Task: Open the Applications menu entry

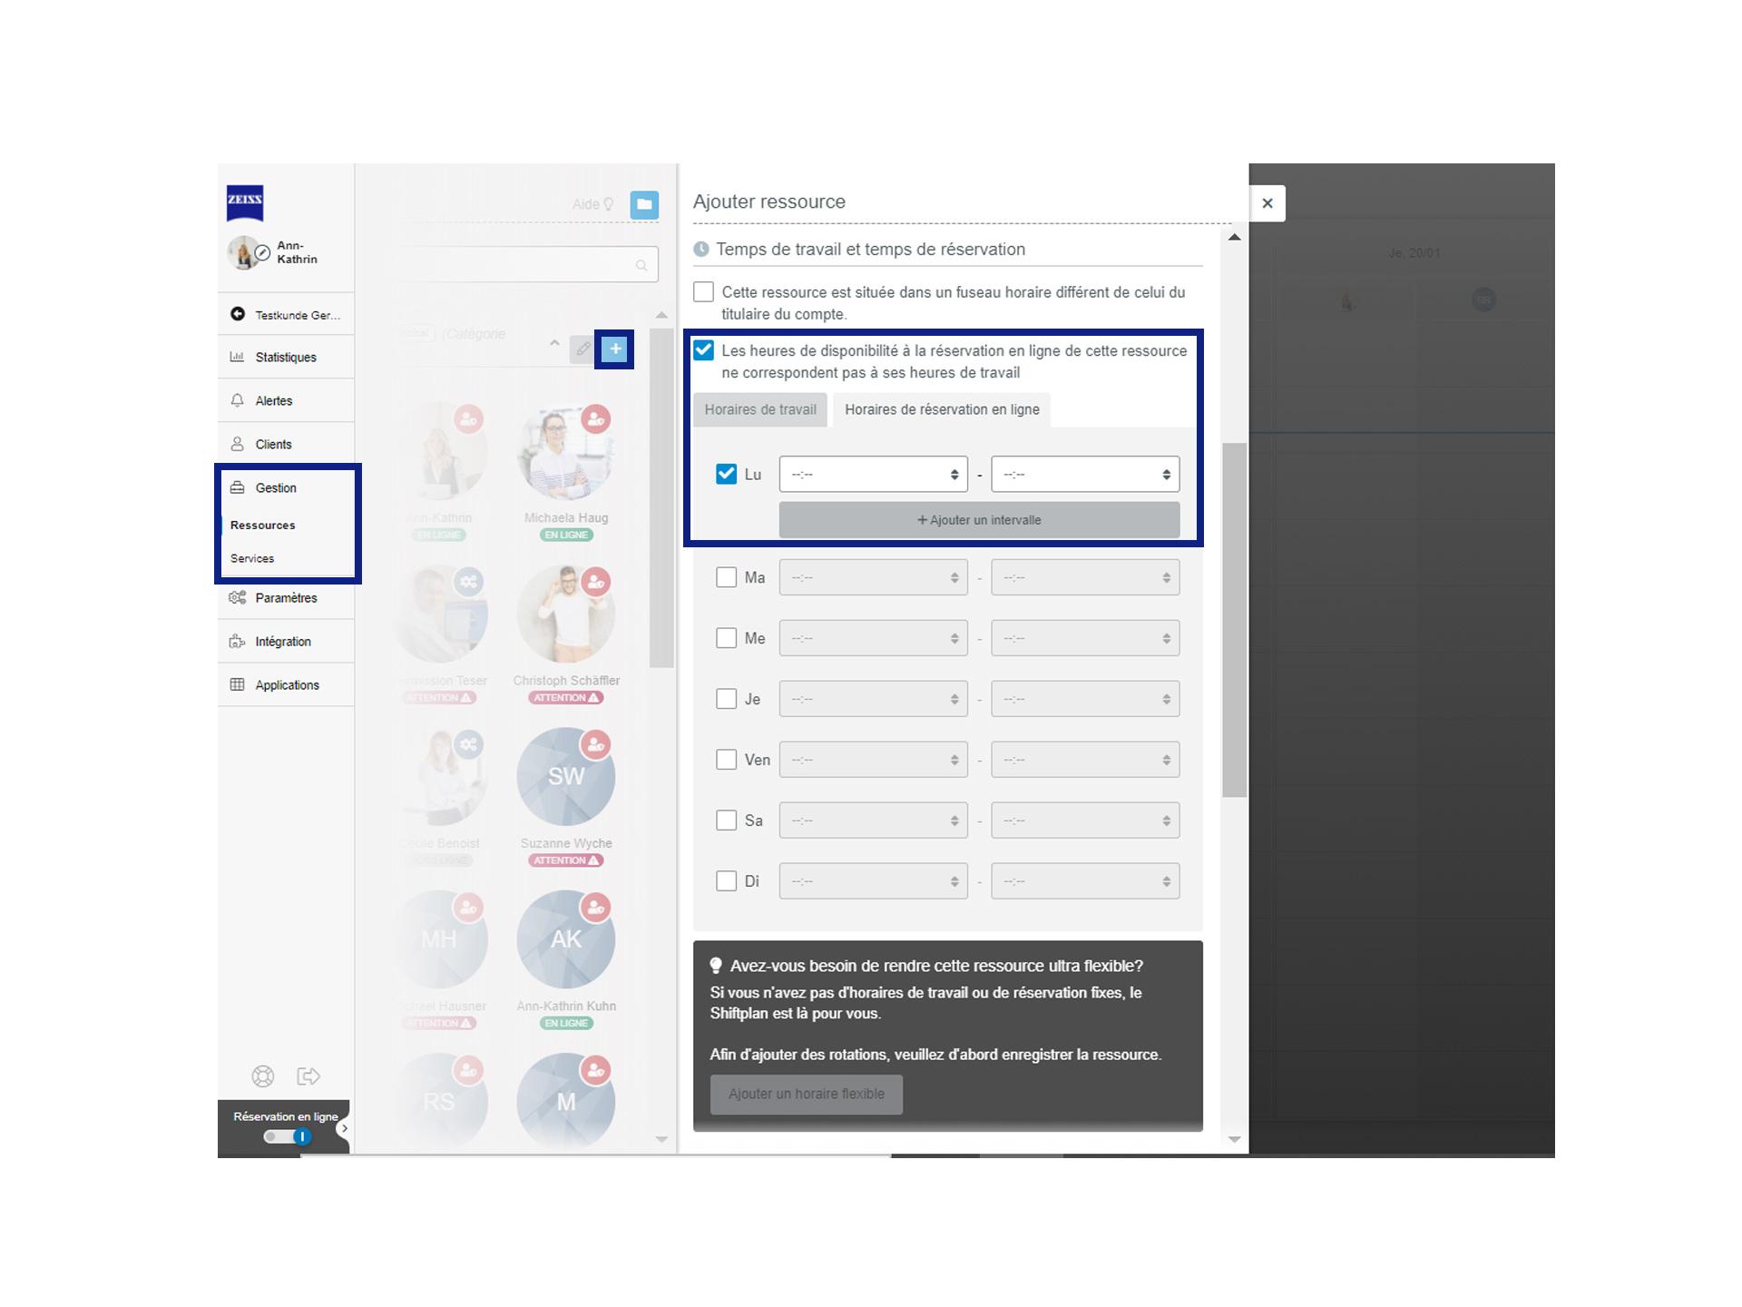Action: [x=286, y=684]
